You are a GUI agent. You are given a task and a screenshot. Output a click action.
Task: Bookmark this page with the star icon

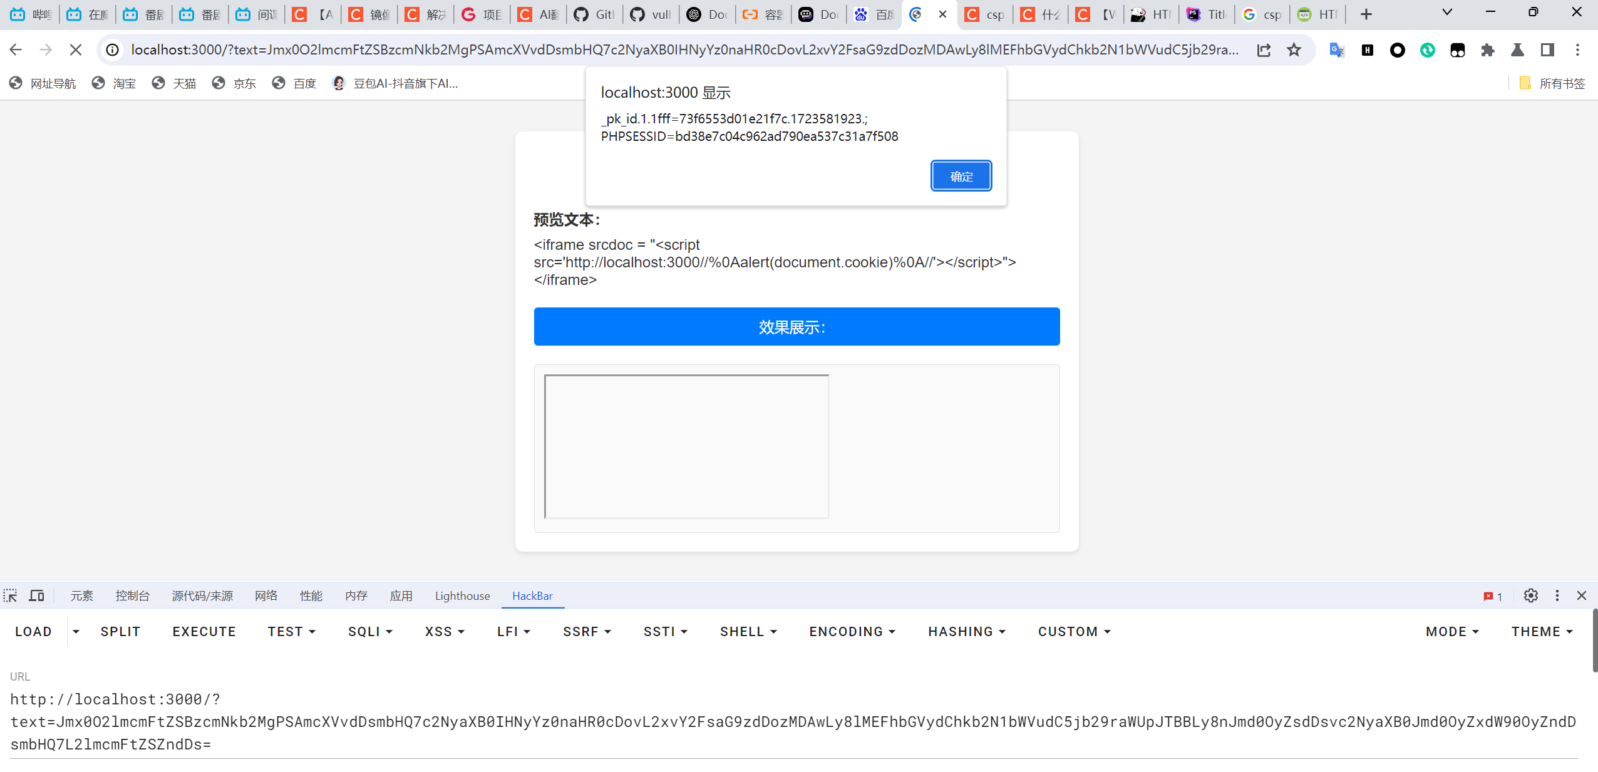pyautogui.click(x=1294, y=50)
